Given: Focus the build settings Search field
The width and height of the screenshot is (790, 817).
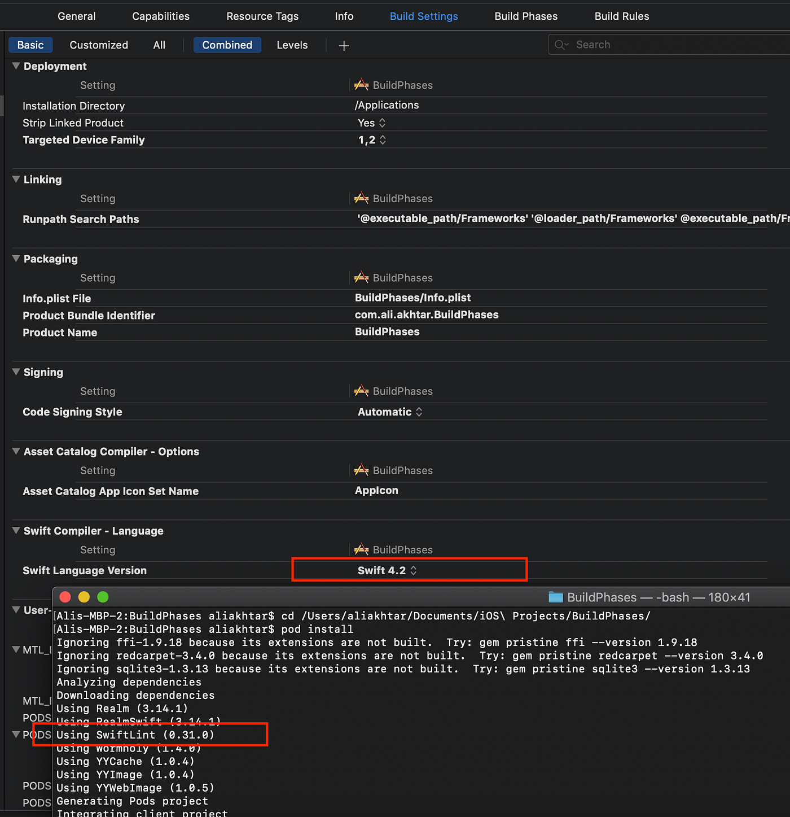Looking at the screenshot, I should coord(669,45).
